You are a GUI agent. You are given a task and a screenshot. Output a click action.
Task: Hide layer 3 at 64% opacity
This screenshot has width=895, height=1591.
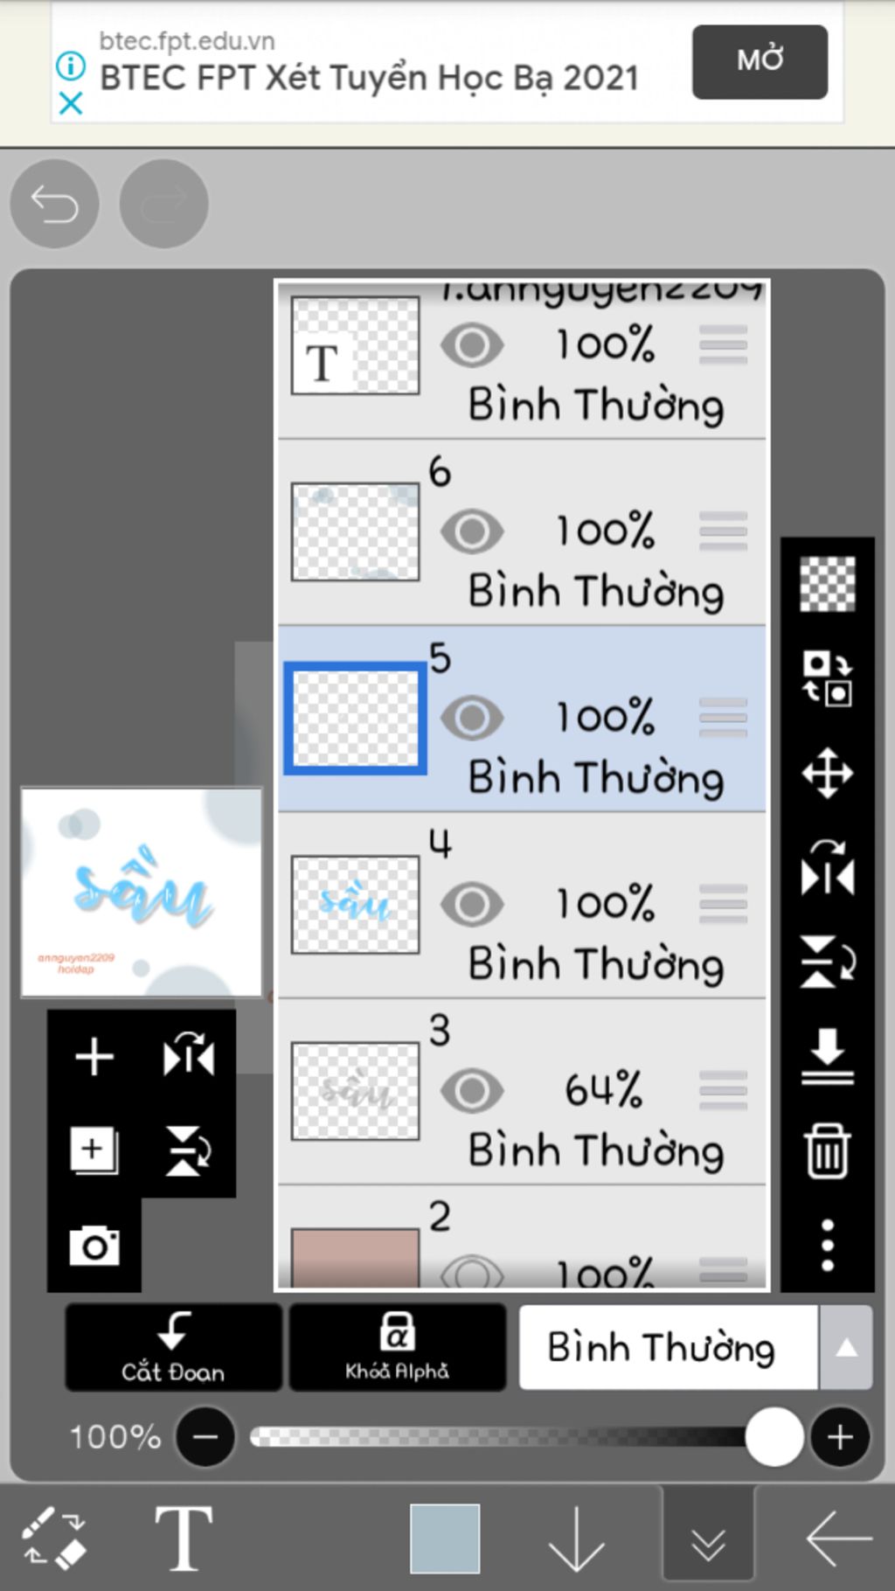click(x=472, y=1090)
